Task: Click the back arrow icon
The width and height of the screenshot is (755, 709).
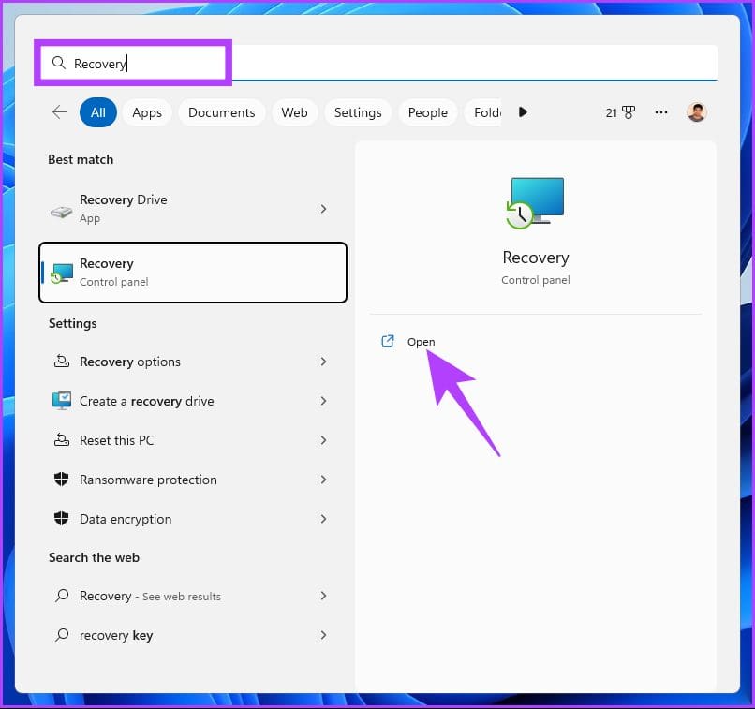Action: 60,112
